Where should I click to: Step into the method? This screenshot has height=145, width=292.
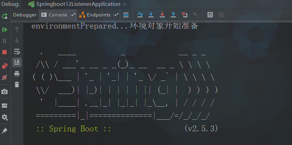(x=151, y=15)
